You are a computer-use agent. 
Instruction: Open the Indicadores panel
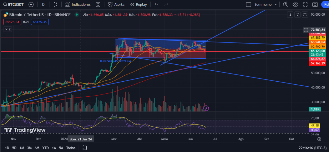pyautogui.click(x=78, y=4)
